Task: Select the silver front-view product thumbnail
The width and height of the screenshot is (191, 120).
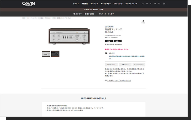Action: pyautogui.click(x=46, y=54)
